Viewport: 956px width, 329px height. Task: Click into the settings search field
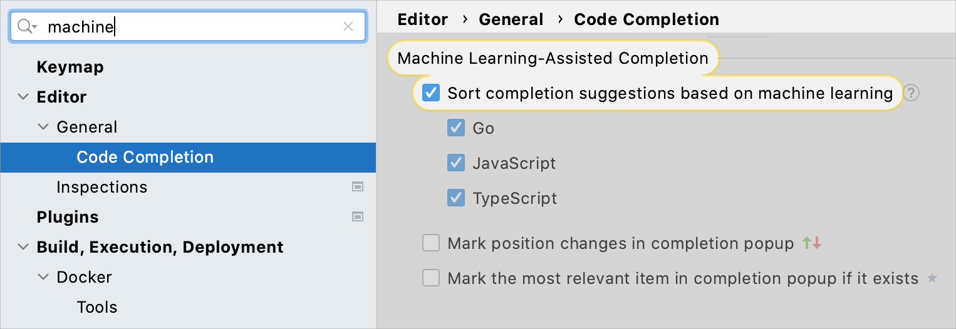click(188, 26)
